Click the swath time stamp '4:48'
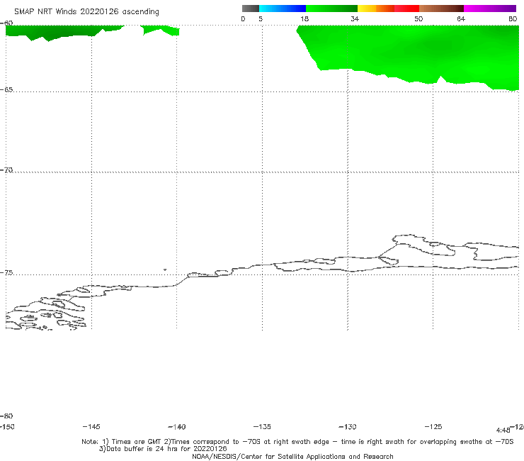The height and width of the screenshot is (461, 524). click(503, 431)
